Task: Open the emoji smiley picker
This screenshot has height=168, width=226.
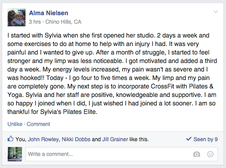Action: [x=210, y=154]
